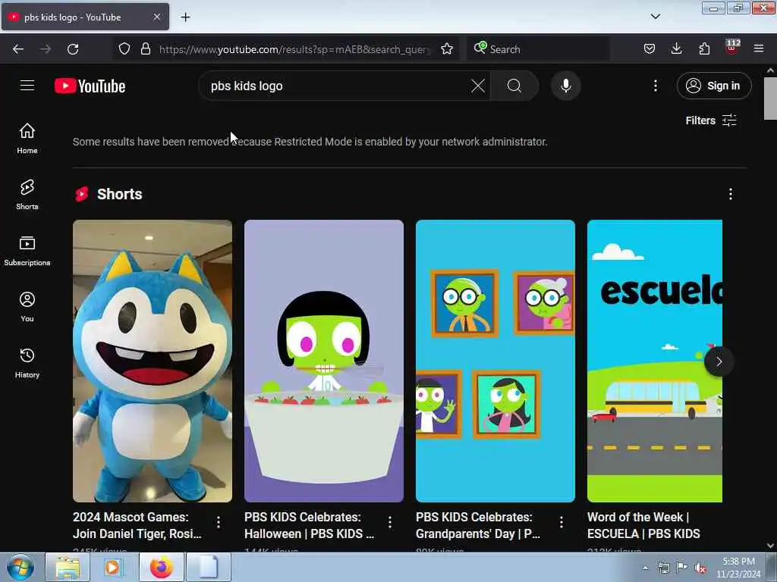Click the YouTube logo
The height and width of the screenshot is (582, 777).
click(90, 86)
